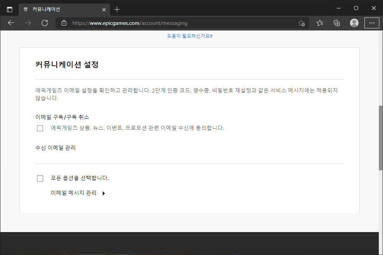Maximize the browser window
Viewport: 383px width, 255px height.
pos(356,8)
